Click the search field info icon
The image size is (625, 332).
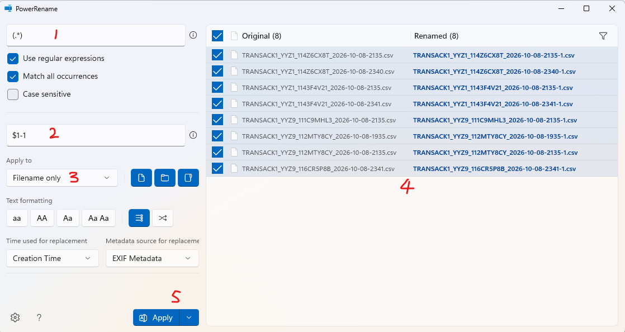tap(193, 35)
